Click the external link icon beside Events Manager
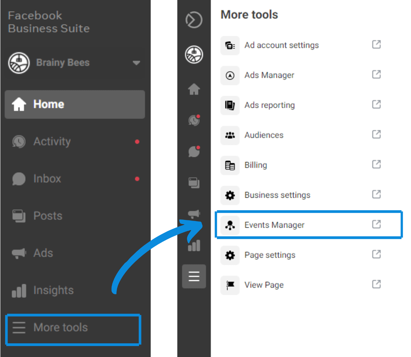This screenshot has width=411, height=357. click(376, 224)
